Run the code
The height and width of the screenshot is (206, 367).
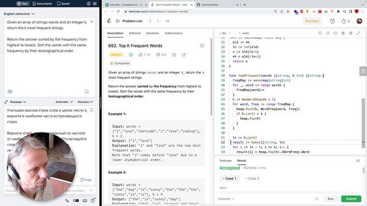point(330,199)
